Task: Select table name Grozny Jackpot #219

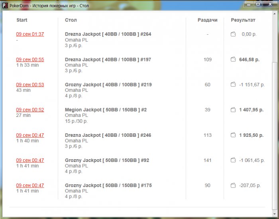Action: [x=108, y=85]
